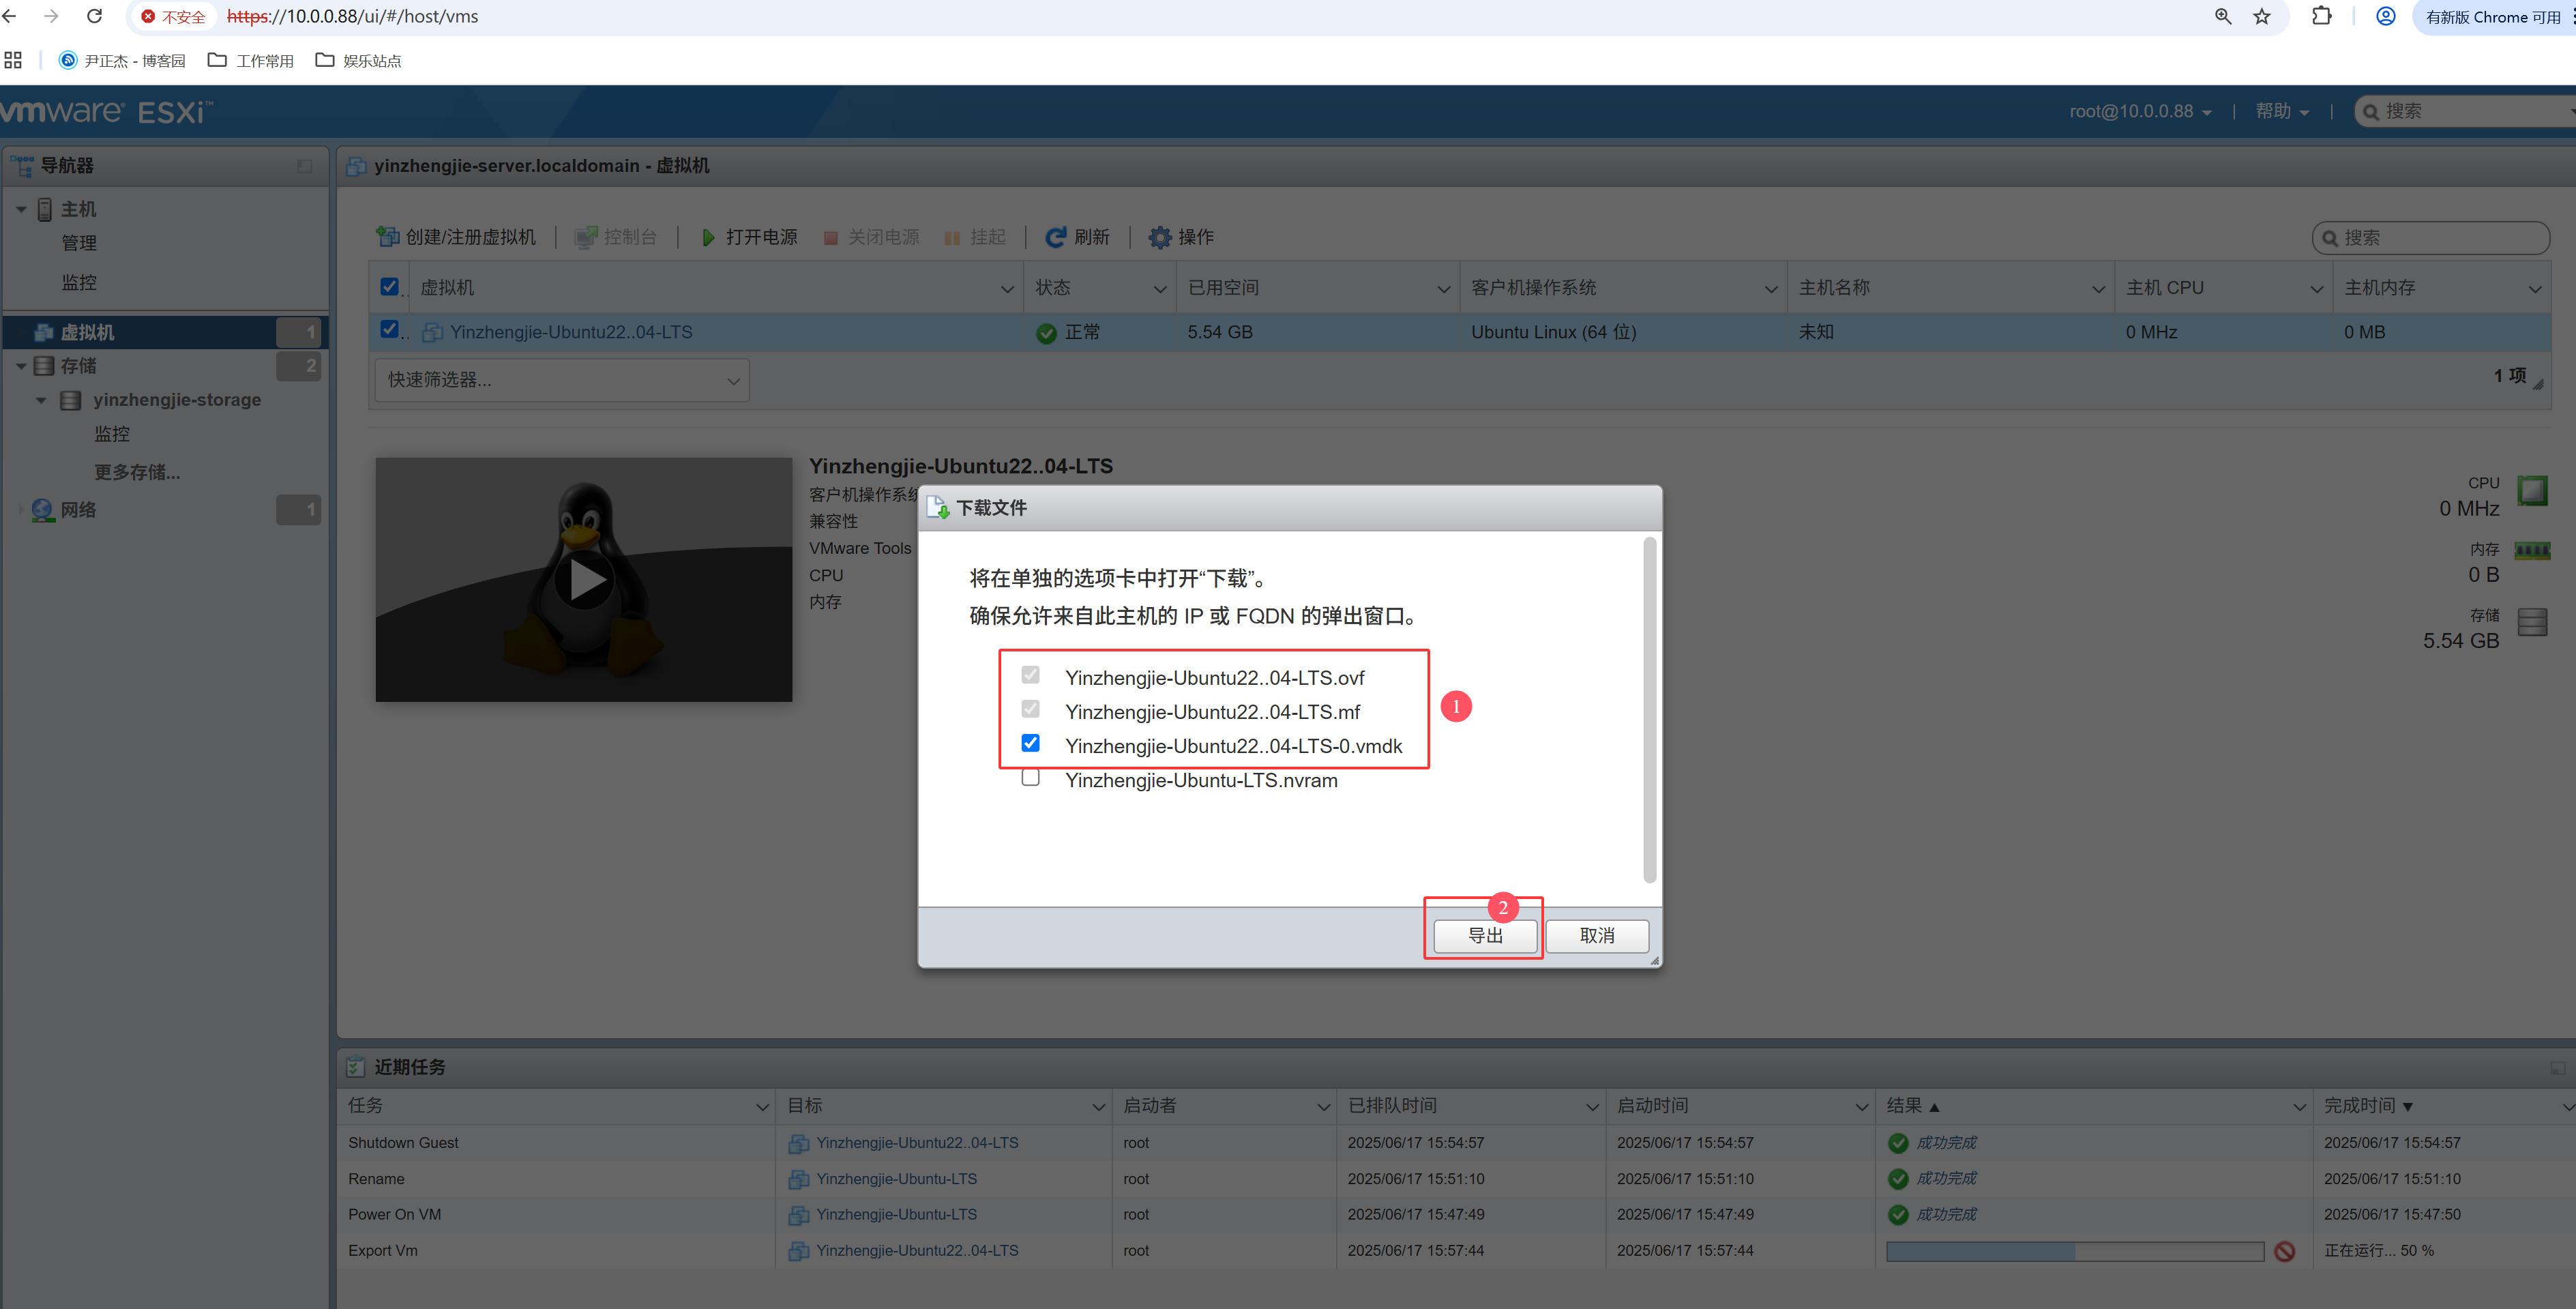The height and width of the screenshot is (1309, 2576).
Task: Click the Power on play icon
Action: coord(708,237)
